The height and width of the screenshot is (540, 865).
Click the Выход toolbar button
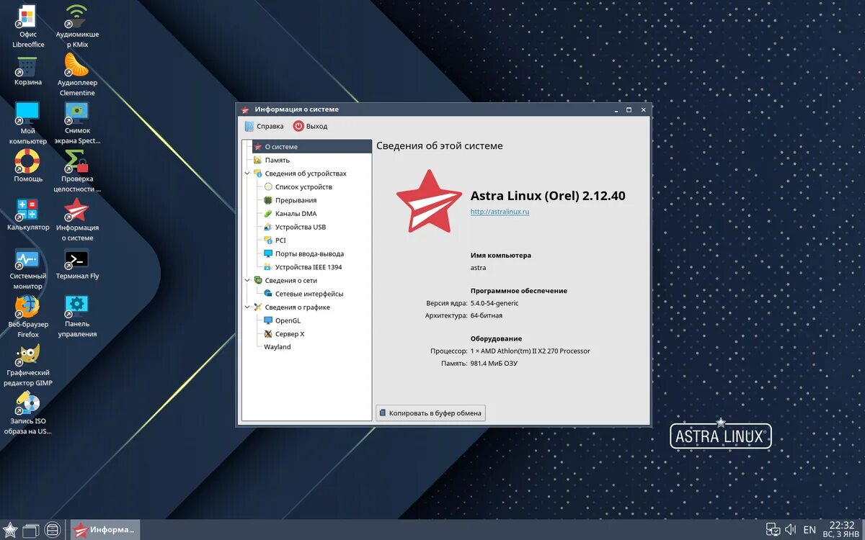point(310,126)
